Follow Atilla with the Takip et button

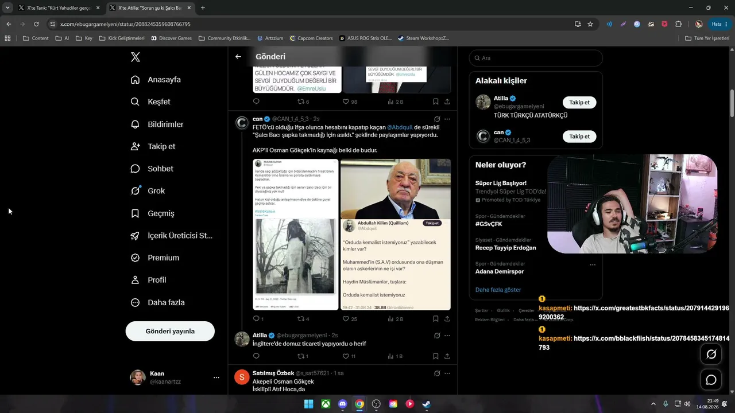tap(579, 102)
